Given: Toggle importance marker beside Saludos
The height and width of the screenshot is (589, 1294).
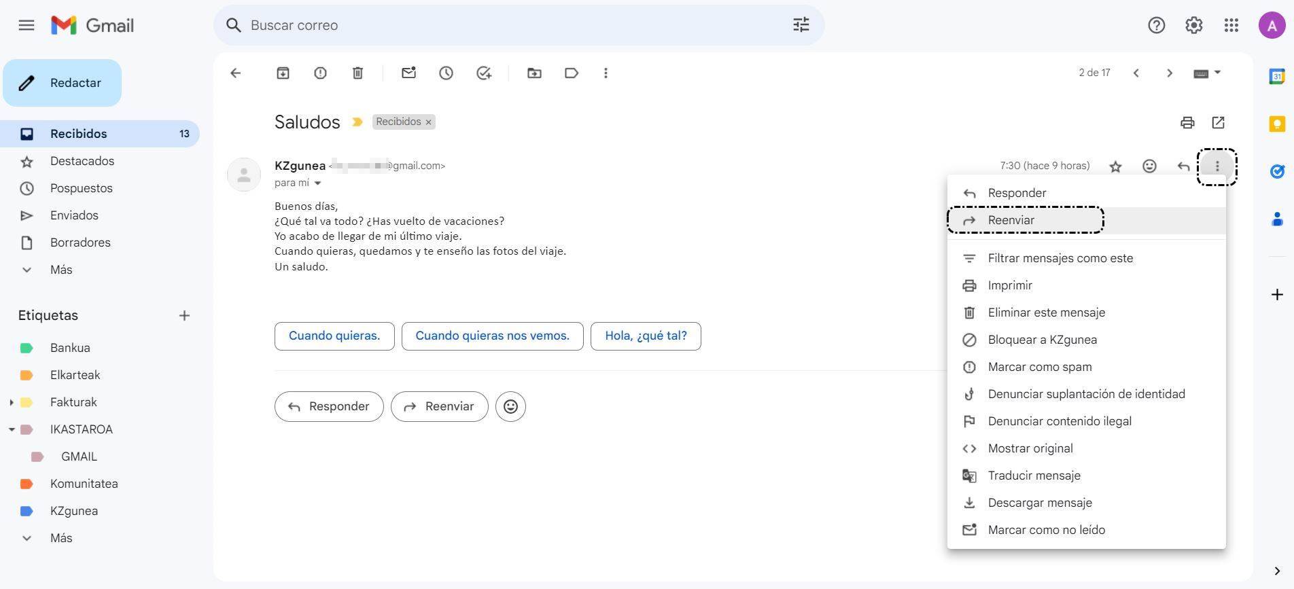Looking at the screenshot, I should coord(357,122).
